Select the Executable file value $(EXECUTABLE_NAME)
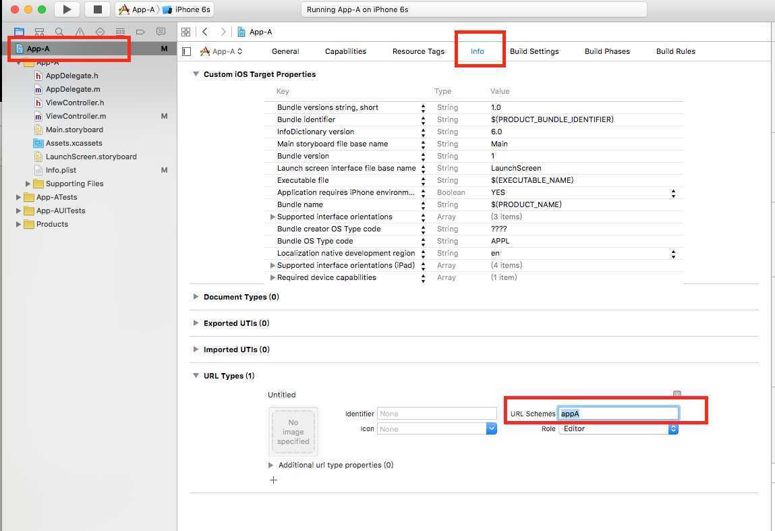The height and width of the screenshot is (531, 775). click(532, 180)
